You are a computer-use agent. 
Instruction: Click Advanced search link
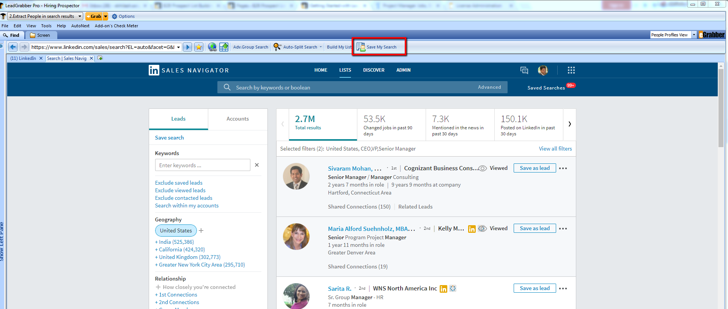coord(489,87)
